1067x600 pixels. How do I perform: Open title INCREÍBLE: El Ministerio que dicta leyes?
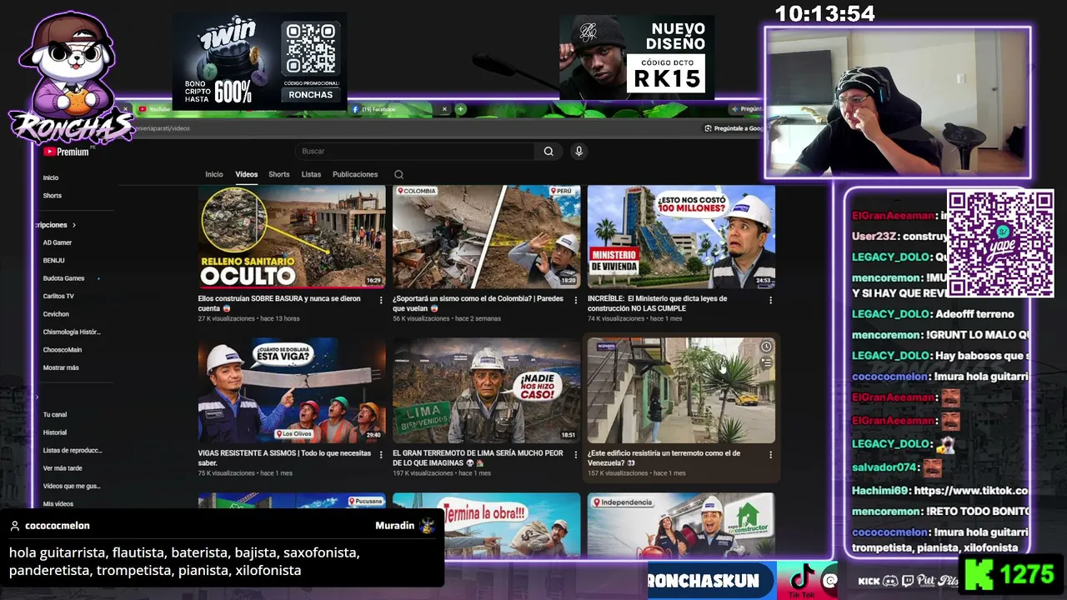(x=657, y=303)
